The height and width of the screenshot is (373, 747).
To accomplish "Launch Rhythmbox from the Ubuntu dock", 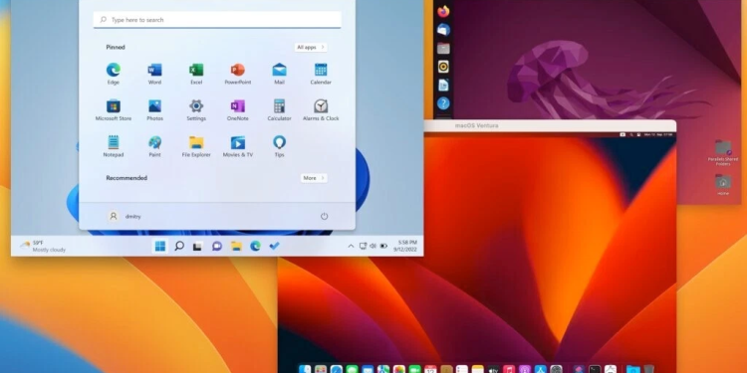I will [x=443, y=67].
